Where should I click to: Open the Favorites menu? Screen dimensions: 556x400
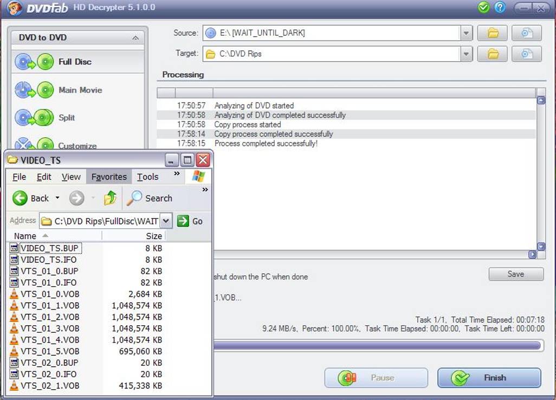(x=109, y=177)
